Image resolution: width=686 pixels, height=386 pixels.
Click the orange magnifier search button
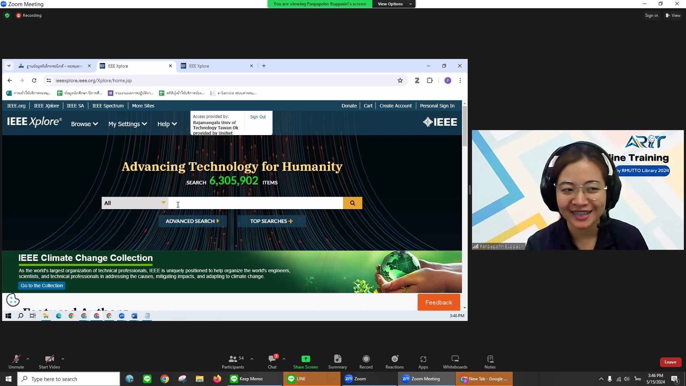click(x=353, y=203)
